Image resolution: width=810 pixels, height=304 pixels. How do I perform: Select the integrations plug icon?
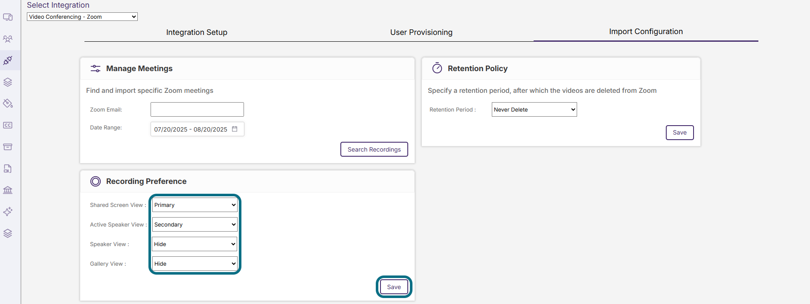click(8, 60)
